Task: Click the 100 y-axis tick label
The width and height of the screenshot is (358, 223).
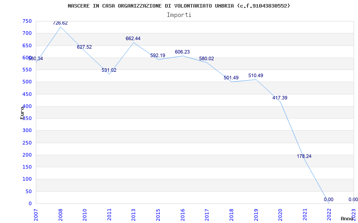Action: (x=27, y=179)
